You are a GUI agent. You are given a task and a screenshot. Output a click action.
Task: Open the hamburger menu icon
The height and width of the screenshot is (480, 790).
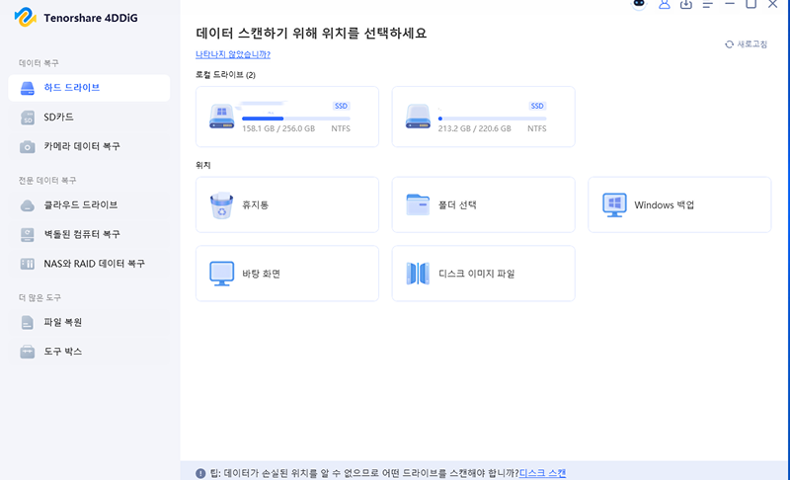tap(708, 5)
